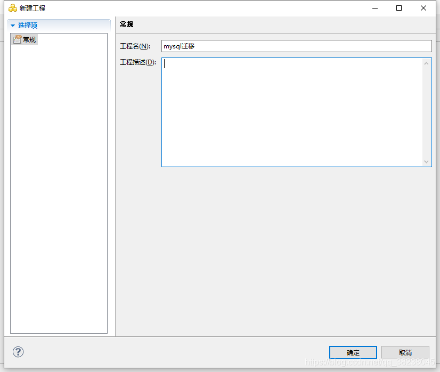440x372 pixels.
Task: Open help via question mark icon
Action: pyautogui.click(x=18, y=352)
